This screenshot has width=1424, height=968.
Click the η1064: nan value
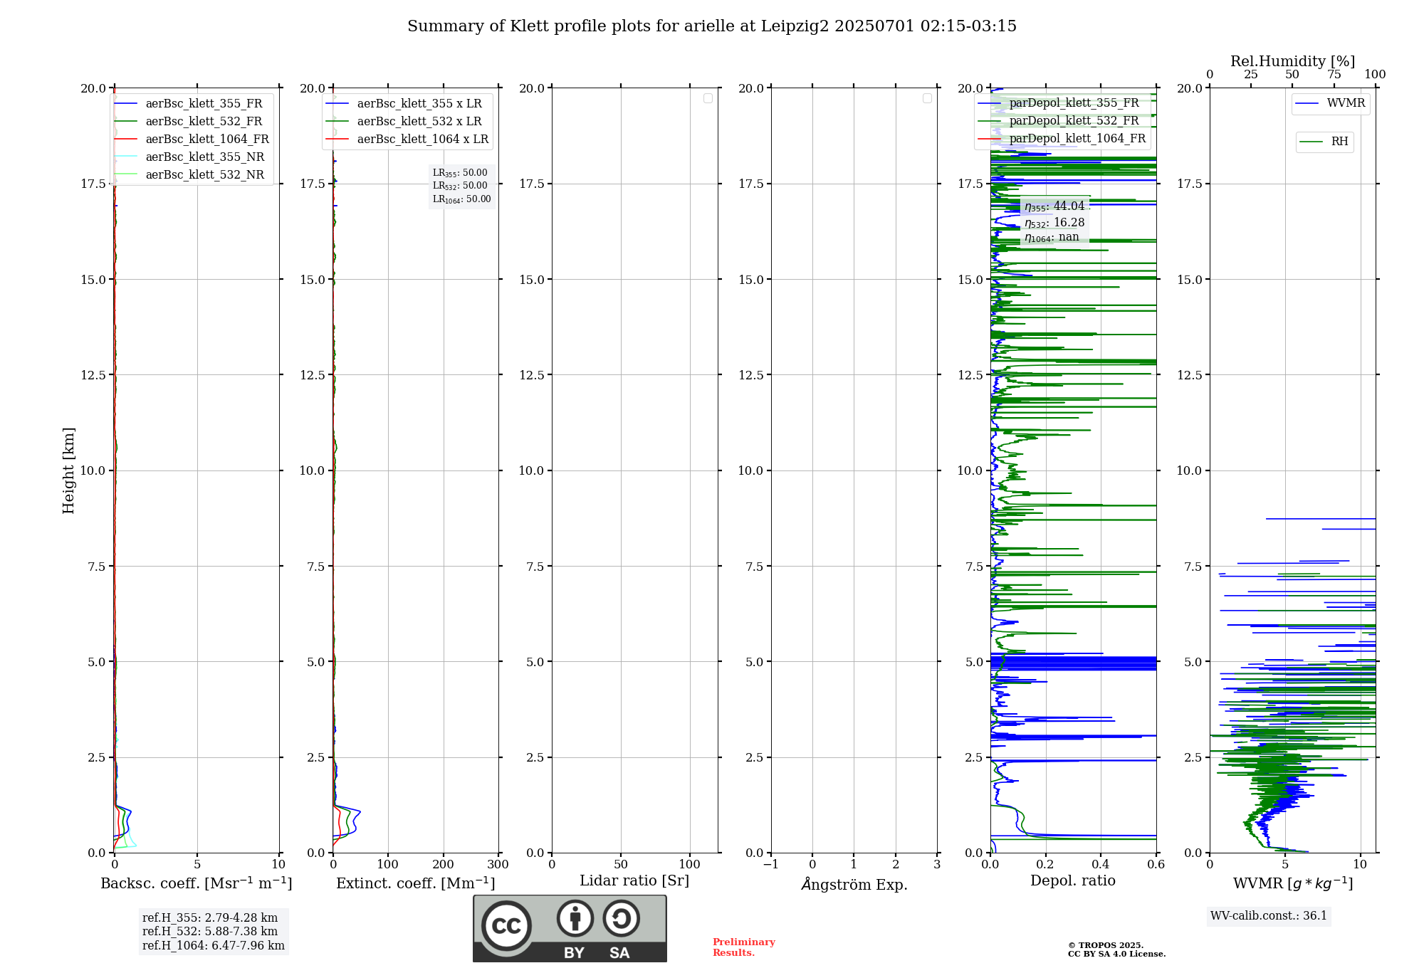1052,238
